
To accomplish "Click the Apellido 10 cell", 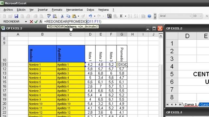I will [71, 104].
